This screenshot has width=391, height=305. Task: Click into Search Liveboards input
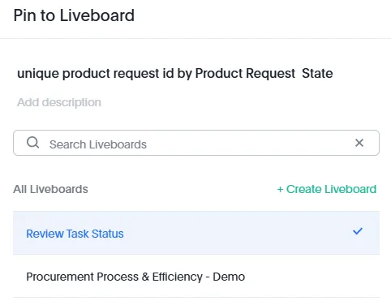click(196, 143)
